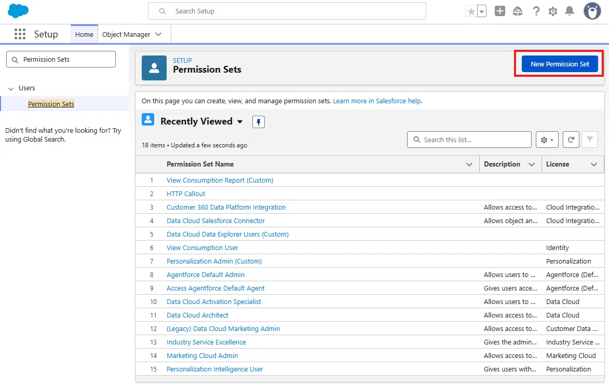Open the Help question mark icon
Image resolution: width=609 pixels, height=386 pixels.
(536, 11)
